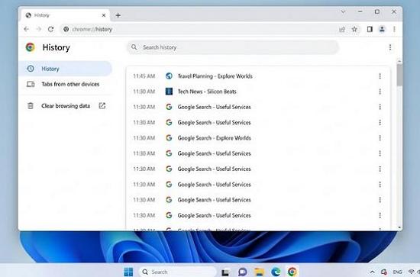
Task: Click the 11:45 AM timestamp
Action: (144, 76)
